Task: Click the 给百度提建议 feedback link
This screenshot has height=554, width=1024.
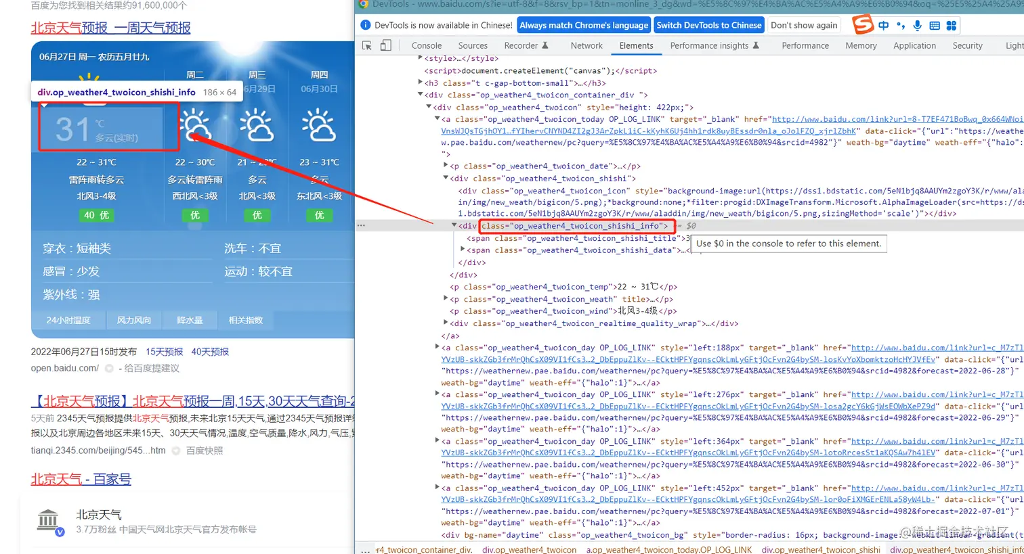Action: pos(152,368)
